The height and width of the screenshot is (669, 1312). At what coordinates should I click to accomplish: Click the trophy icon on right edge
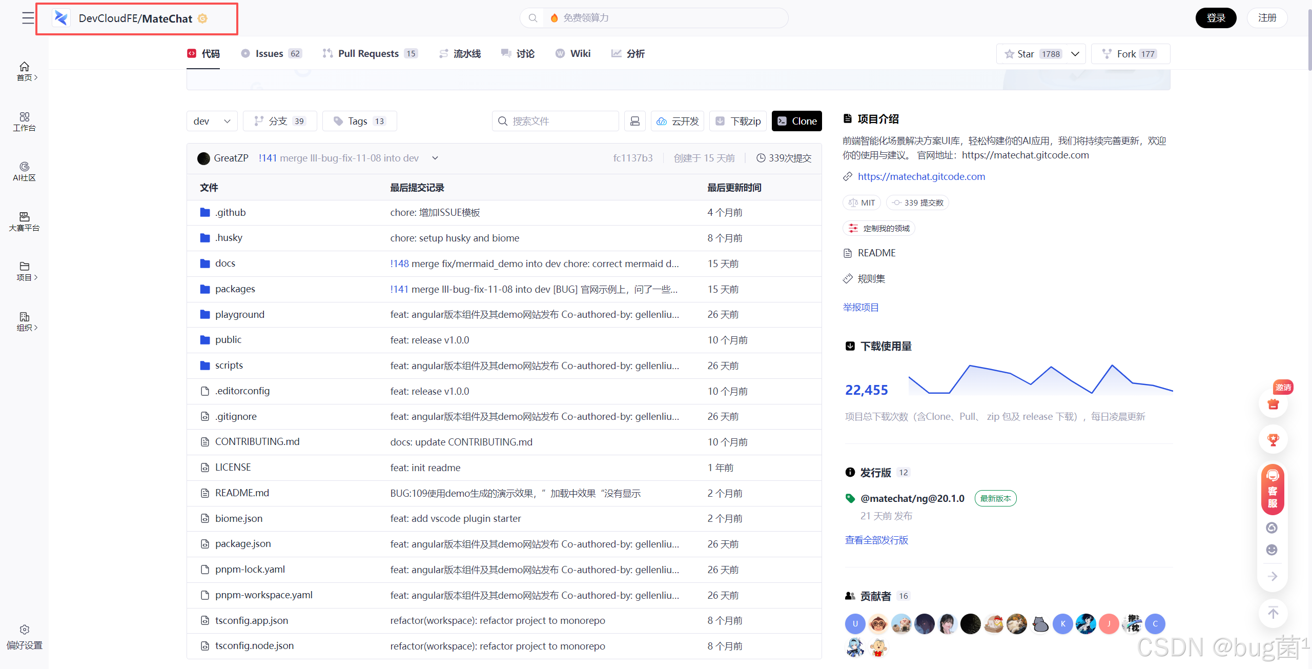coord(1273,440)
